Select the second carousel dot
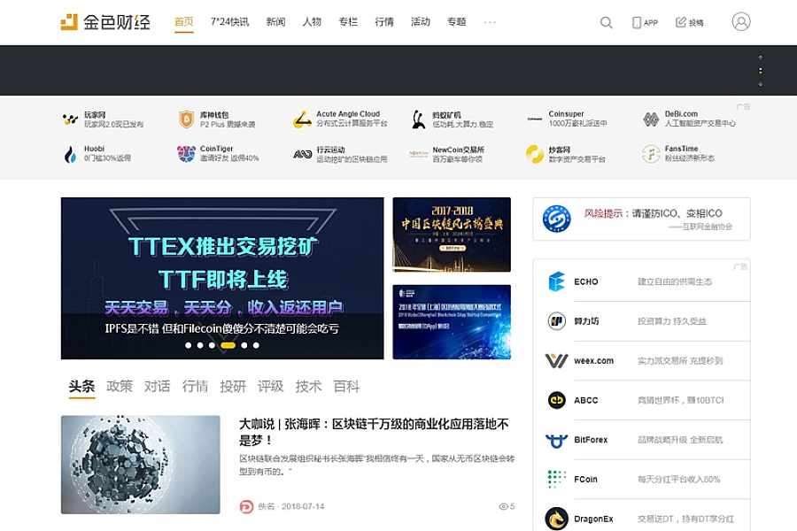 coord(200,345)
